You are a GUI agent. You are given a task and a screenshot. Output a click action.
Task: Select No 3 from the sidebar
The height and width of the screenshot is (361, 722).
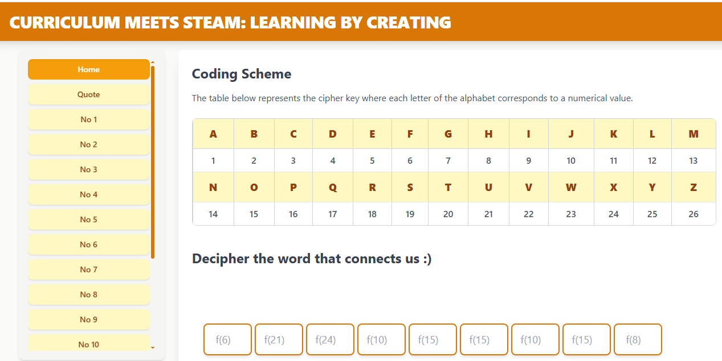point(89,169)
